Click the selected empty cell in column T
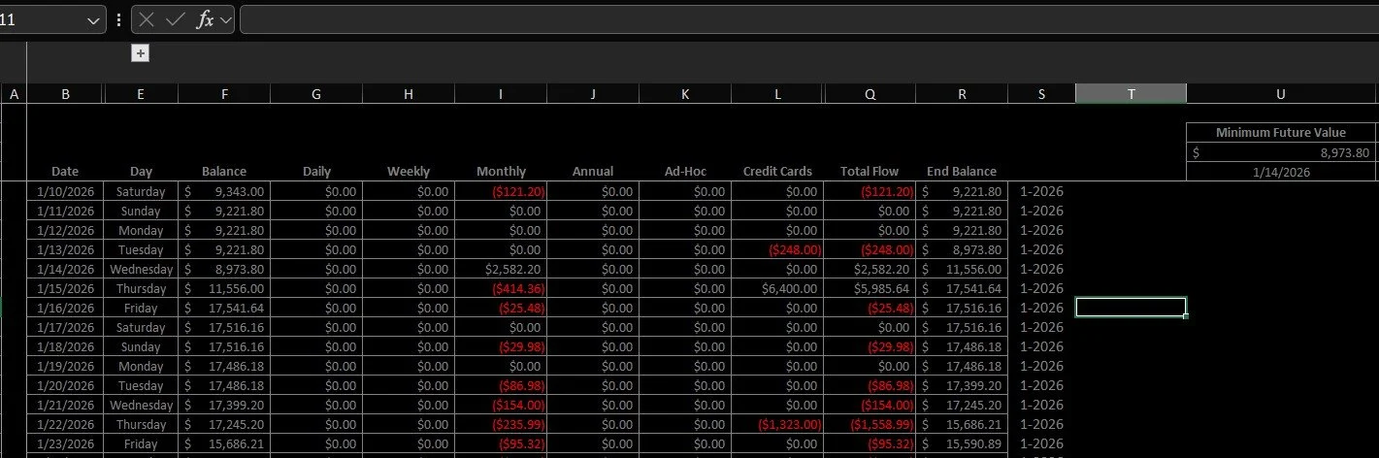Viewport: 1379px width, 458px height. coord(1131,308)
